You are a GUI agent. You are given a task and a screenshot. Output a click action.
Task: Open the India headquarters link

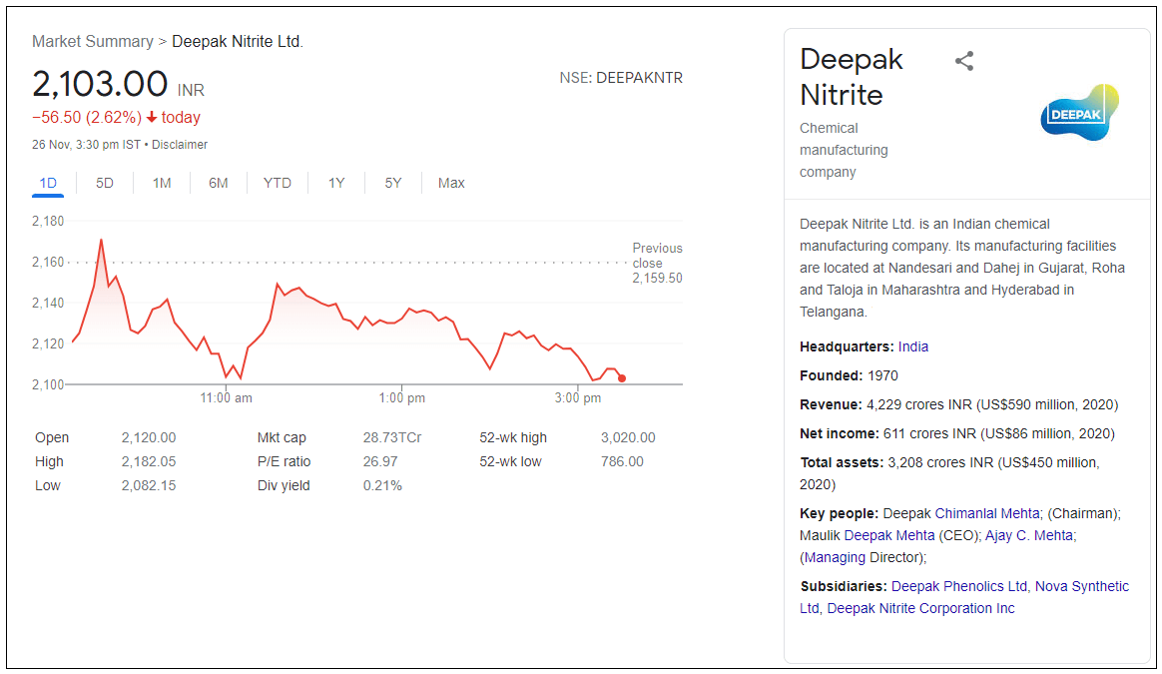[912, 346]
